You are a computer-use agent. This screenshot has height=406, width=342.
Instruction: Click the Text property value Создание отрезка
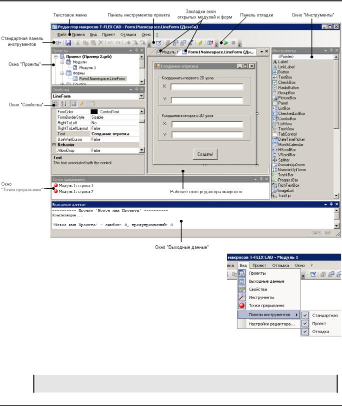click(x=110, y=134)
